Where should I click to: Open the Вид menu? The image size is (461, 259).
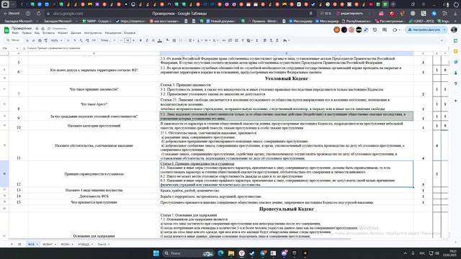click(37, 33)
